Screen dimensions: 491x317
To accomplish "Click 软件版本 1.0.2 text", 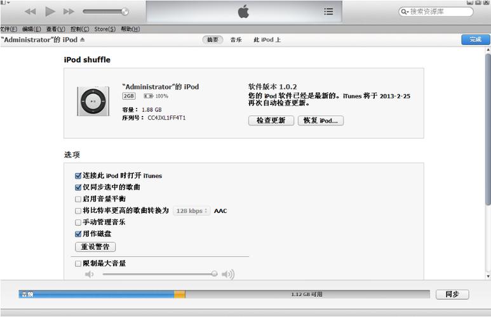I will (272, 87).
